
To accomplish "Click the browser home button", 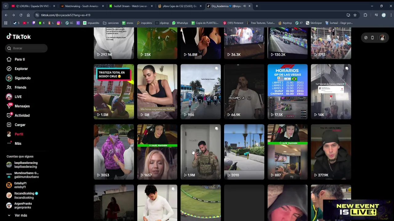I will (x=28, y=15).
